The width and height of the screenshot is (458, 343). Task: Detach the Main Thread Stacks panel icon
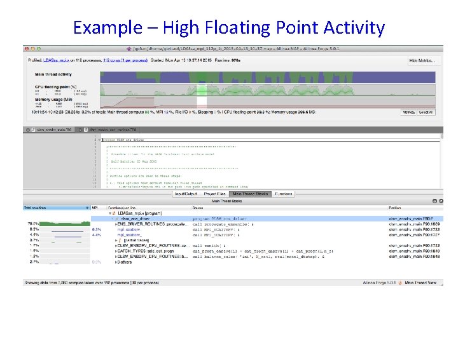[x=434, y=201]
